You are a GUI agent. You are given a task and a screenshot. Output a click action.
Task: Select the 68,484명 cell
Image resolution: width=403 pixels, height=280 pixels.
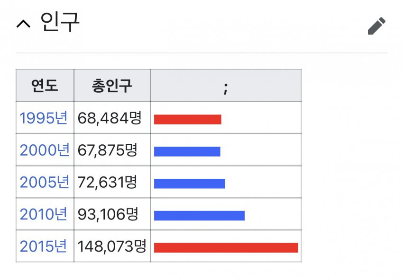112,118
